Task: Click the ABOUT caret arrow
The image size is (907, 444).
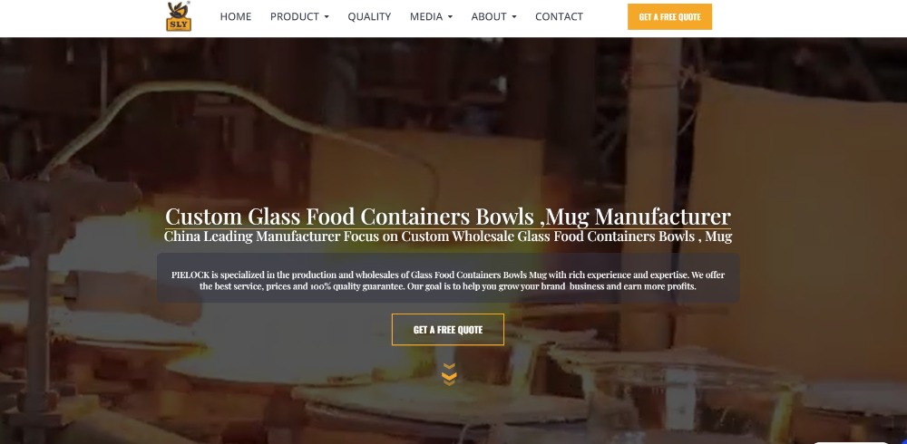Action: pyautogui.click(x=514, y=17)
